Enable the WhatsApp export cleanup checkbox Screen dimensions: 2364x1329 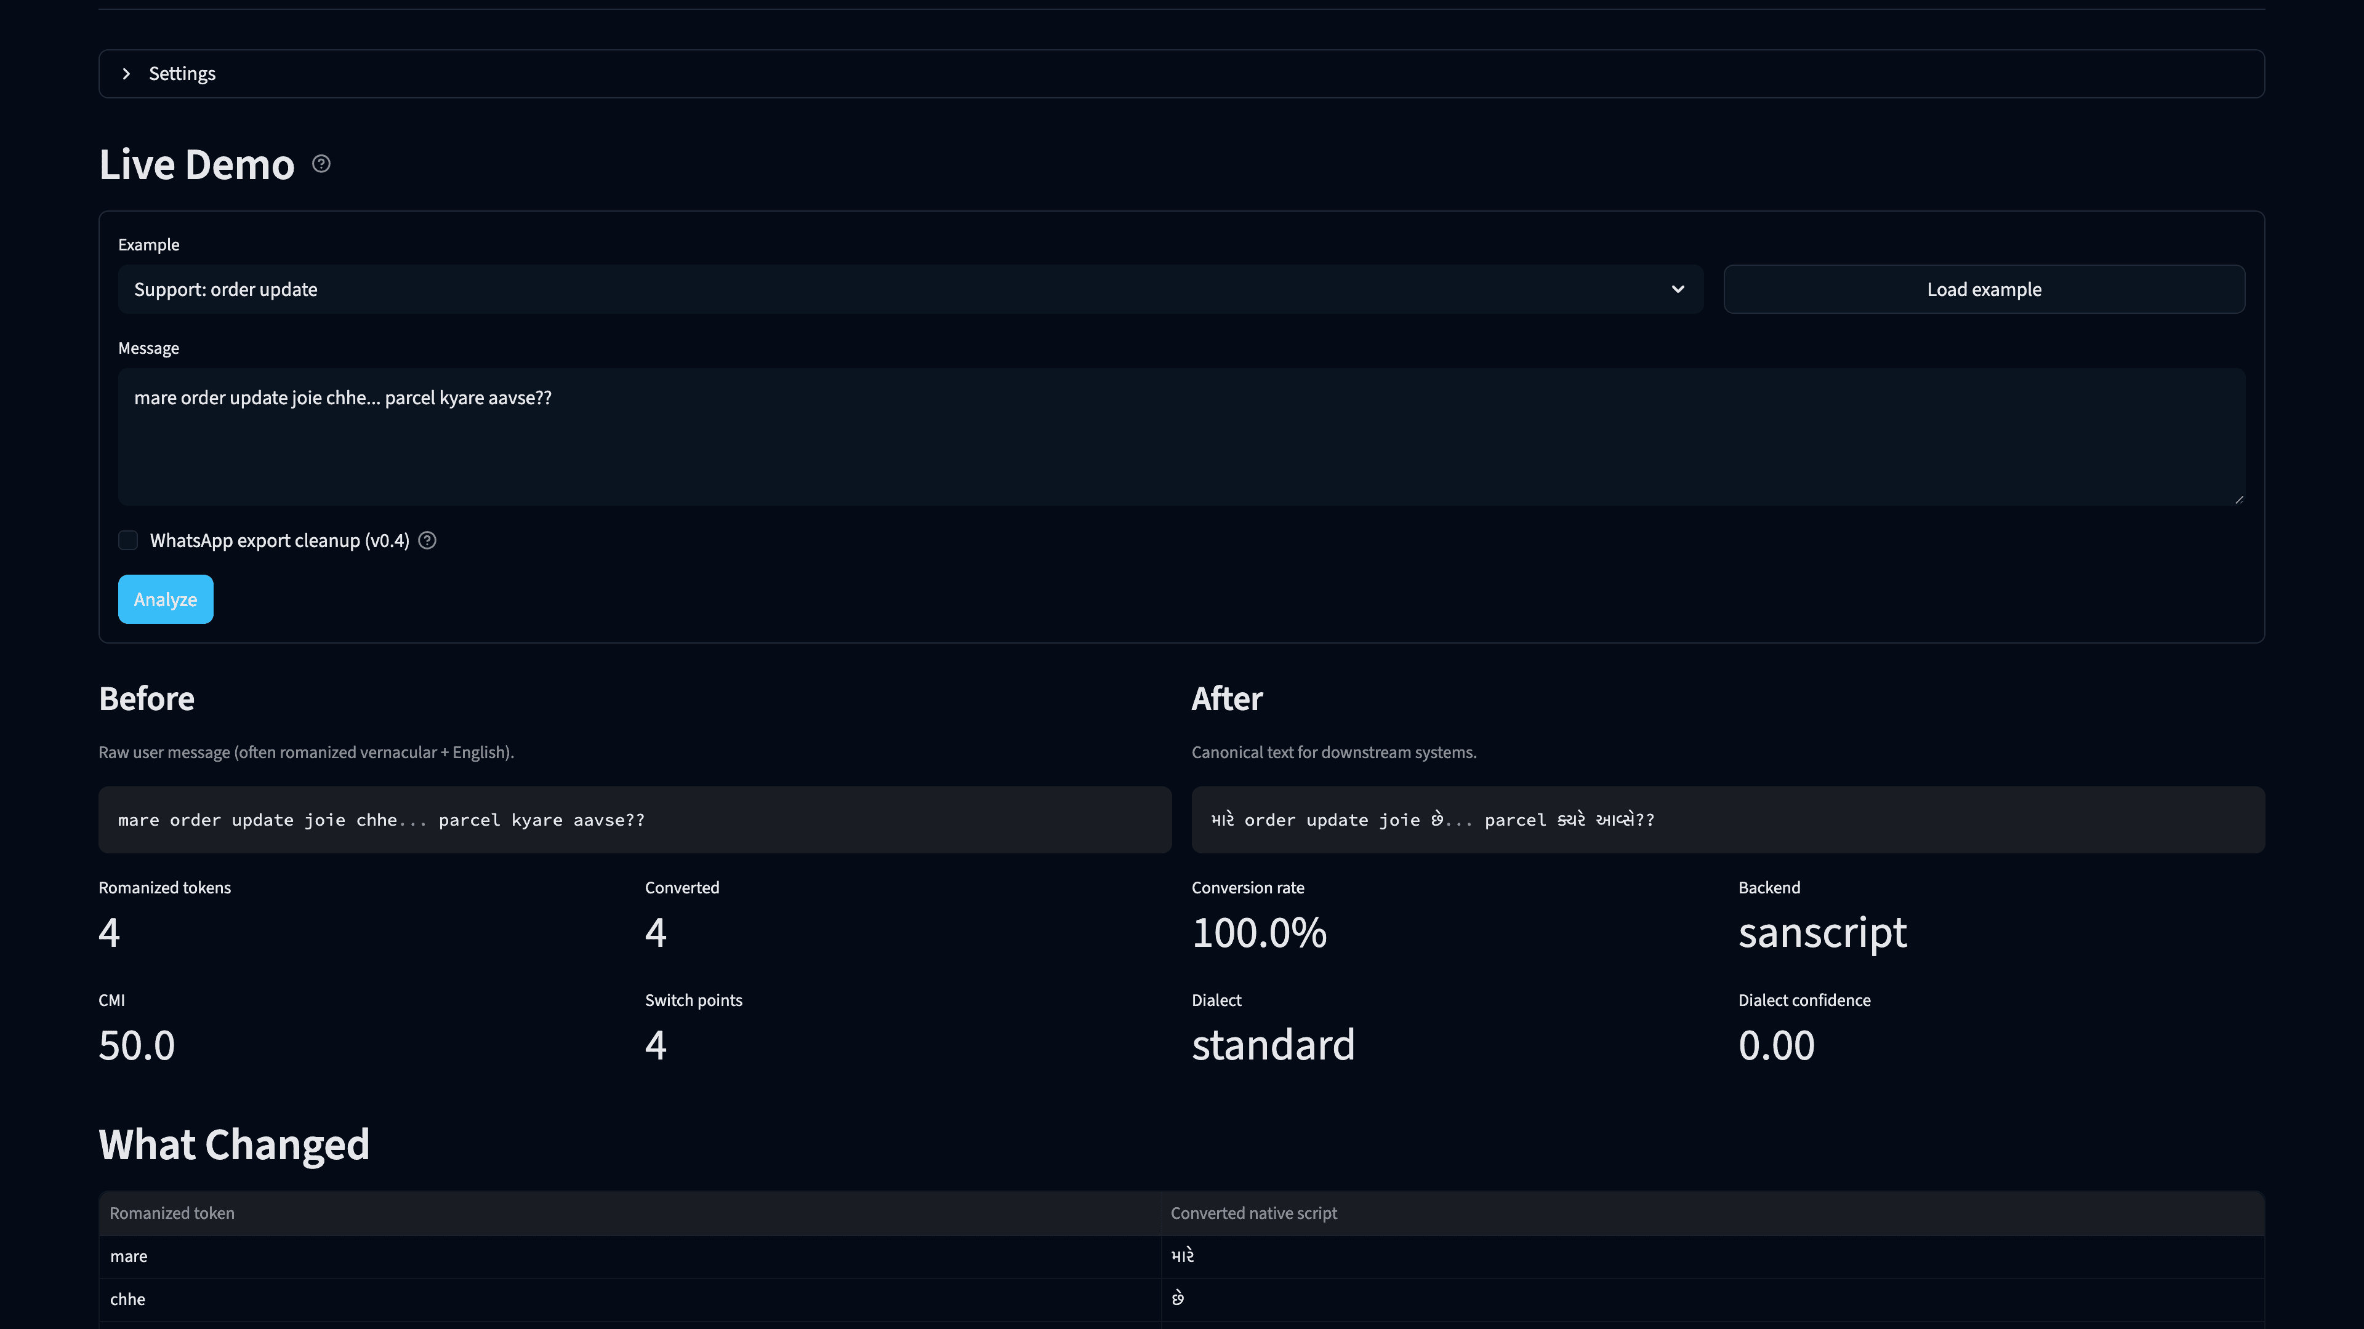[x=127, y=540]
